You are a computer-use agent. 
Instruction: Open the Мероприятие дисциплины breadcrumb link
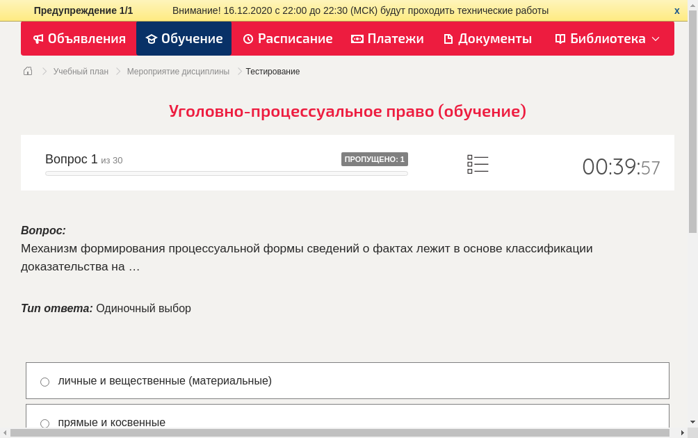pos(178,72)
